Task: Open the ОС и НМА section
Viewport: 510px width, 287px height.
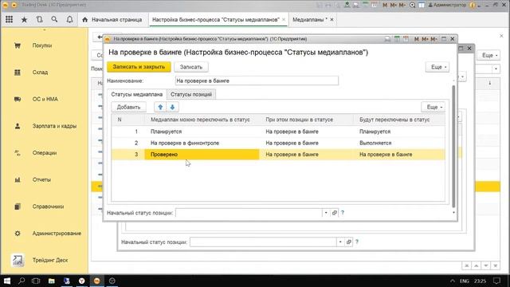Action: pyautogui.click(x=45, y=99)
